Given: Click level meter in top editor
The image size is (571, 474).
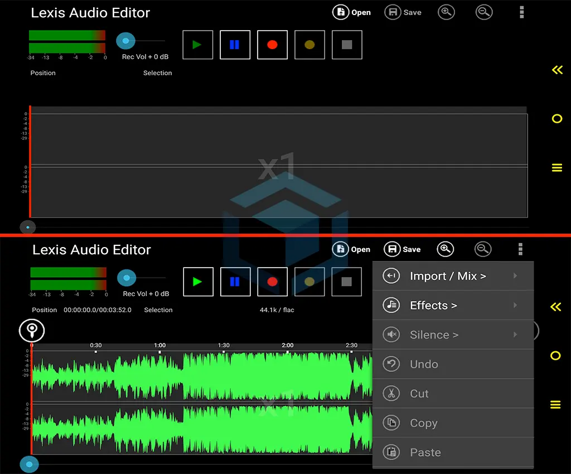Looking at the screenshot, I should tap(67, 41).
